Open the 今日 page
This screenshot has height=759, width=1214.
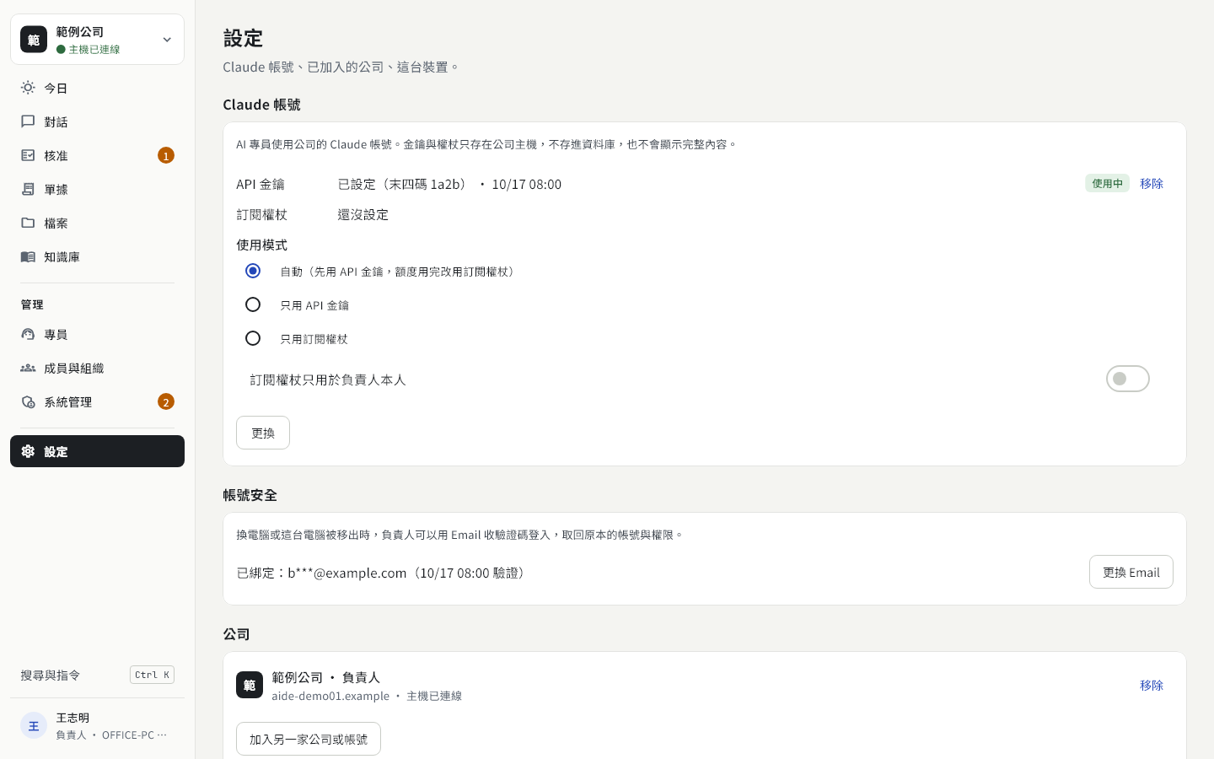(x=97, y=88)
